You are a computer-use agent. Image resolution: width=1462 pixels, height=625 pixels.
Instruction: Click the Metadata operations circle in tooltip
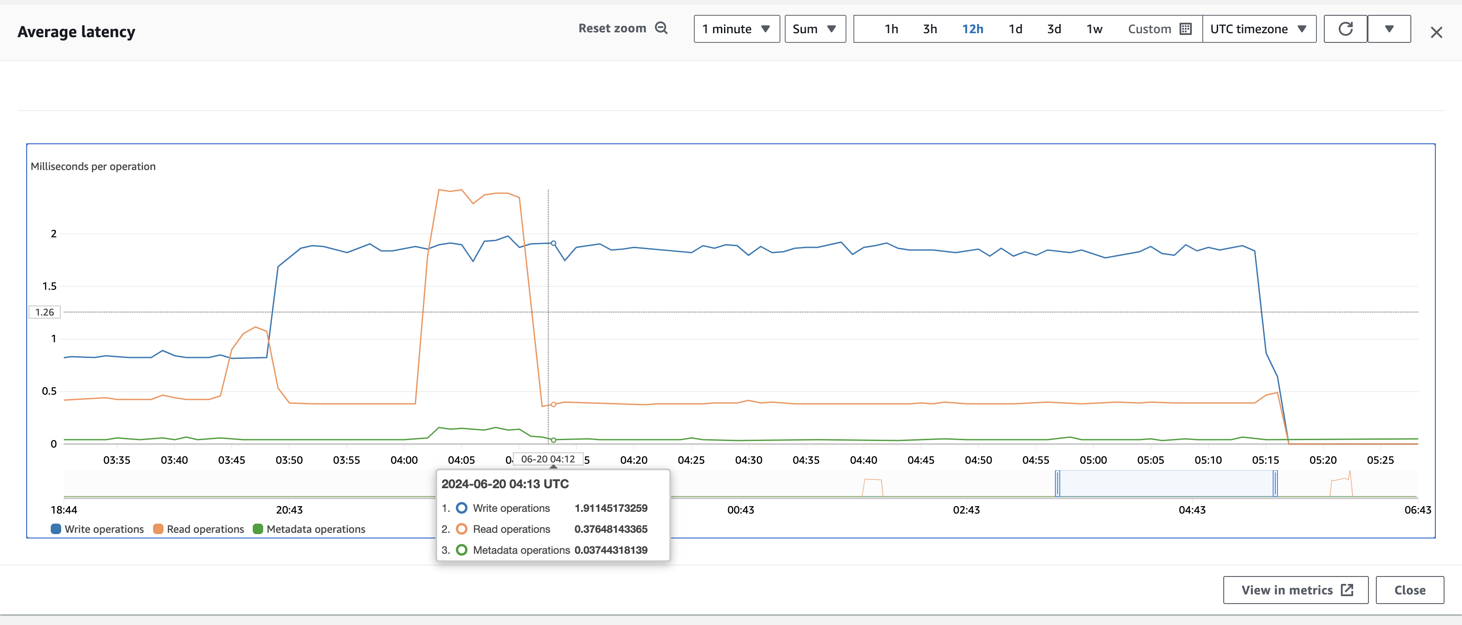point(461,550)
